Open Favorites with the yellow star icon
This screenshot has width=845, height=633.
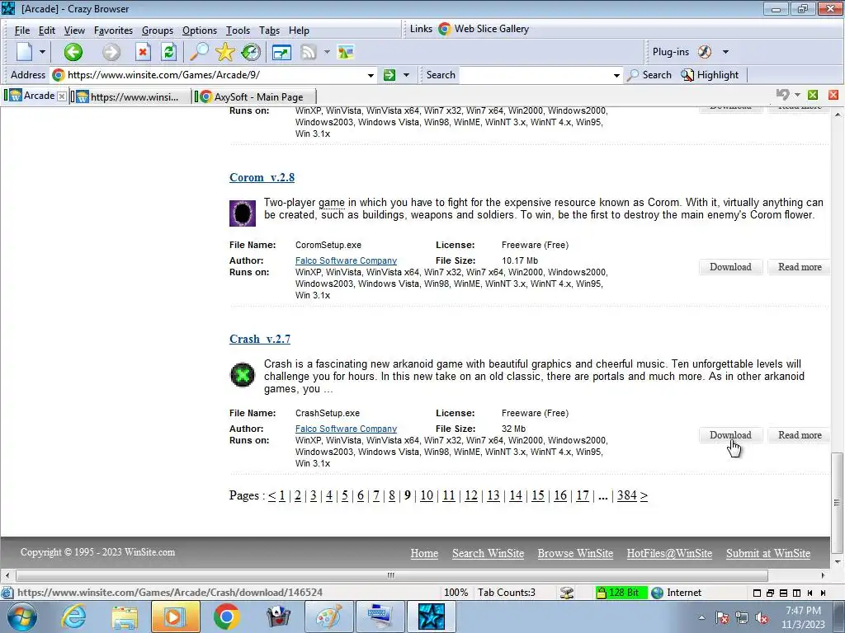(x=224, y=52)
